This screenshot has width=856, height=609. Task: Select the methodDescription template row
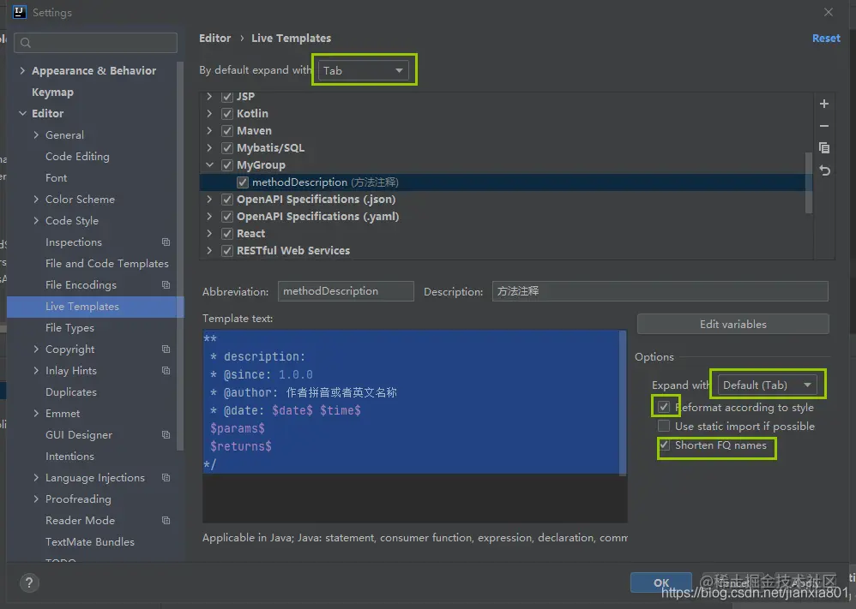pyautogui.click(x=507, y=182)
